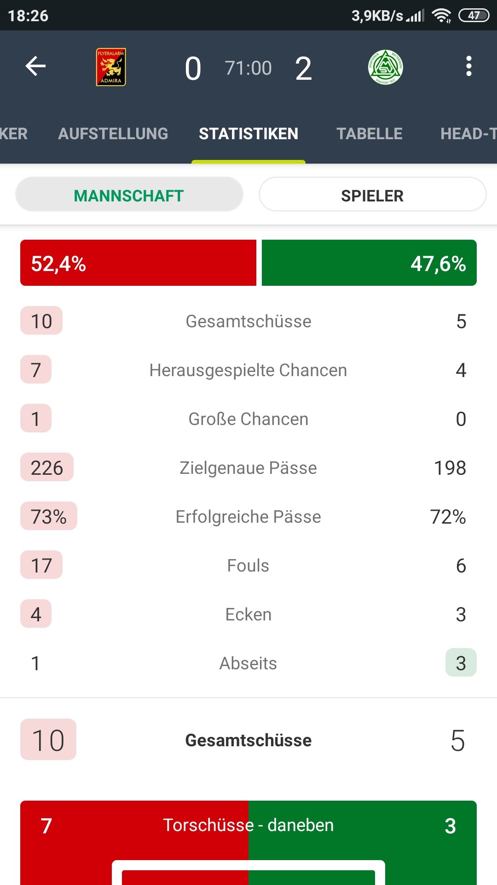
Task: Open the Flyeralarm Admira team crest
Action: click(x=111, y=67)
